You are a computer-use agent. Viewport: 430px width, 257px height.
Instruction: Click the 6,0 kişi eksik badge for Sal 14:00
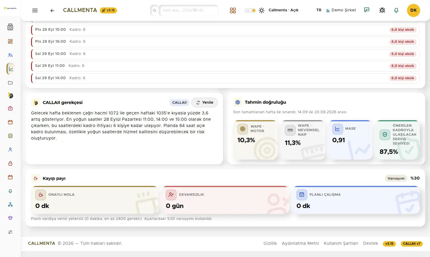403,78
